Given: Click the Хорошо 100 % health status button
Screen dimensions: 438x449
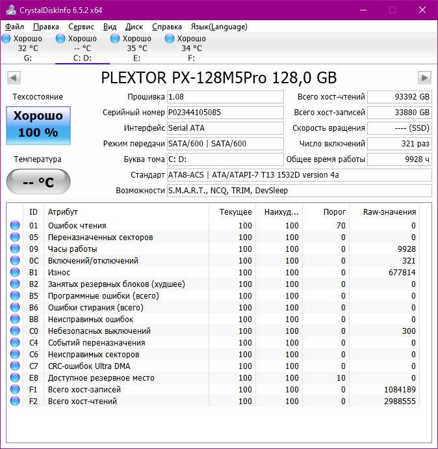Looking at the screenshot, I should click(x=38, y=126).
